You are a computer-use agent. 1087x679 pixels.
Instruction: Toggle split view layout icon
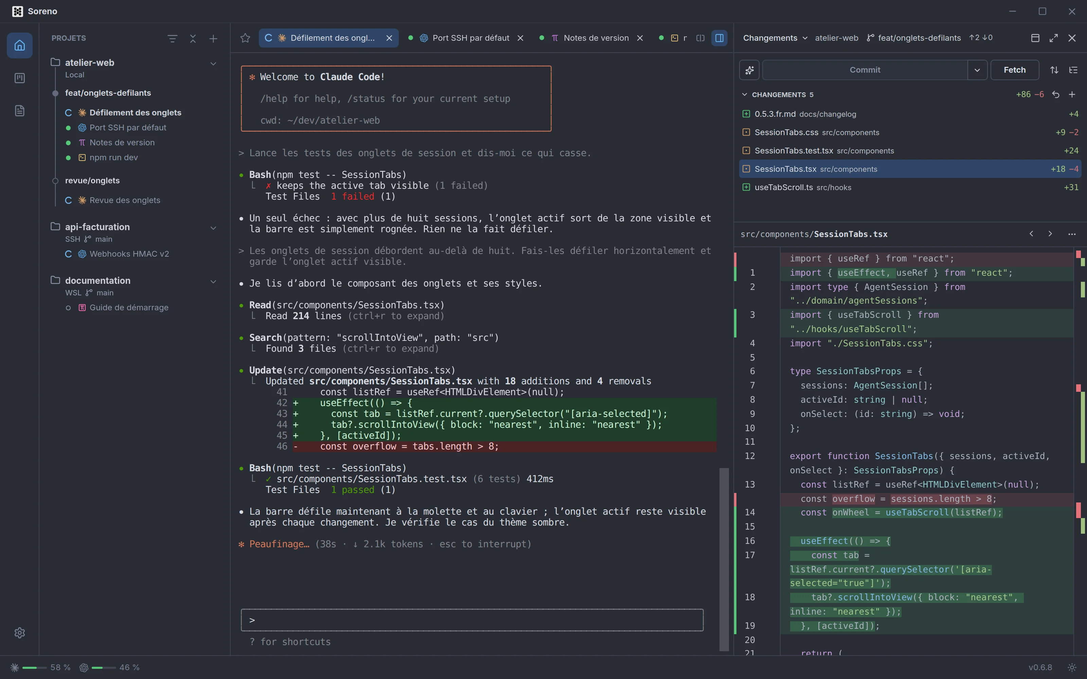(x=700, y=38)
